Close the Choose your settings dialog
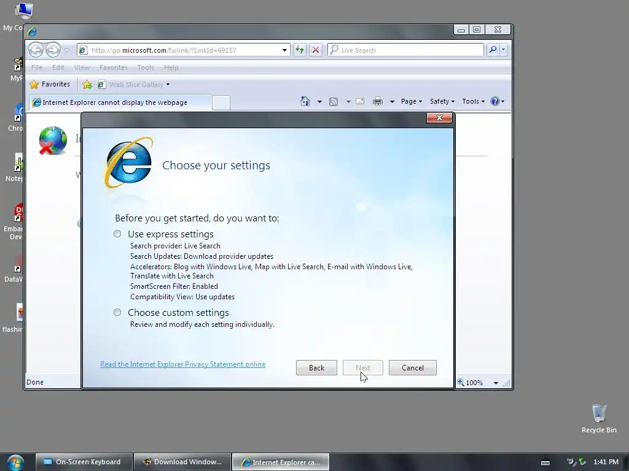This screenshot has height=471, width=629. [x=439, y=117]
